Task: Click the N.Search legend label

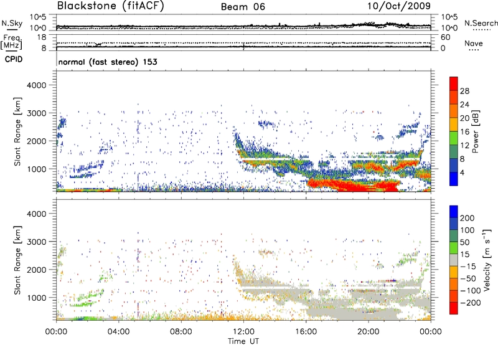Action: 481,23
